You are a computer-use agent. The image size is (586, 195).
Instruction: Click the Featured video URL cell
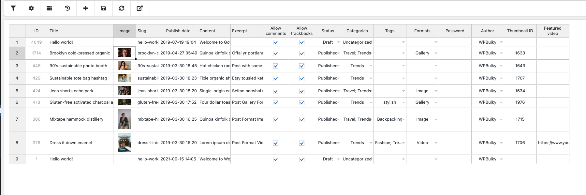pyautogui.click(x=553, y=143)
